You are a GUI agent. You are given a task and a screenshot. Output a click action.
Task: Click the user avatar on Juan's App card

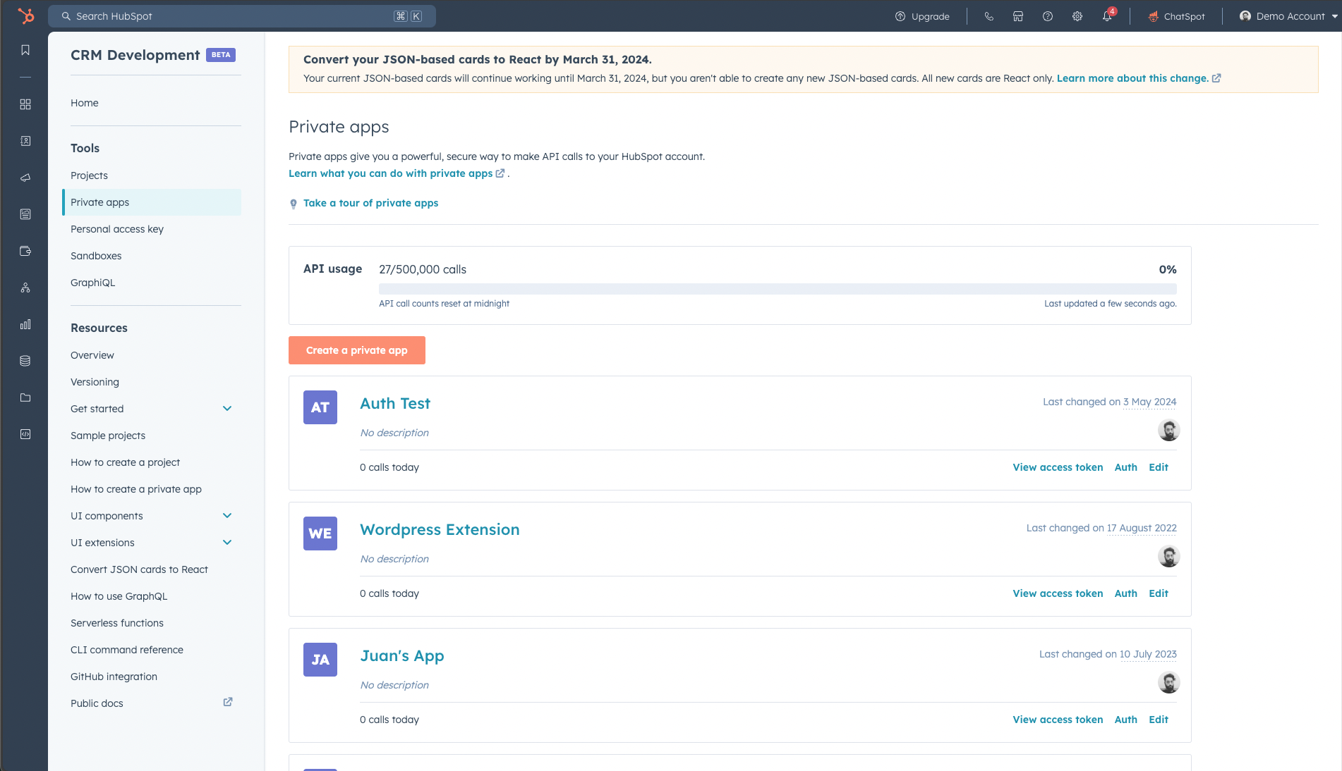pyautogui.click(x=1169, y=682)
